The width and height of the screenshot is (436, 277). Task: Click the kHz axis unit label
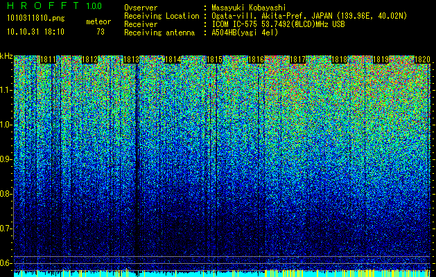pyautogui.click(x=6, y=56)
